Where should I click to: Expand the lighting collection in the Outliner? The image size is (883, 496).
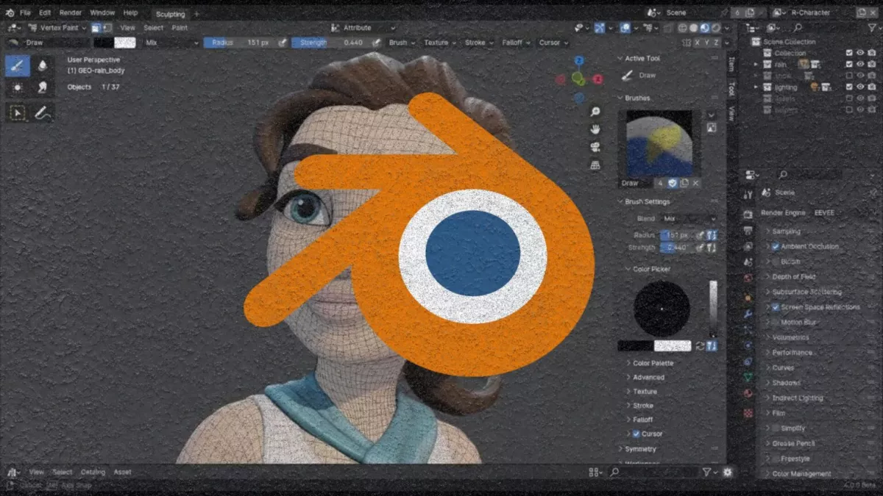pos(756,87)
